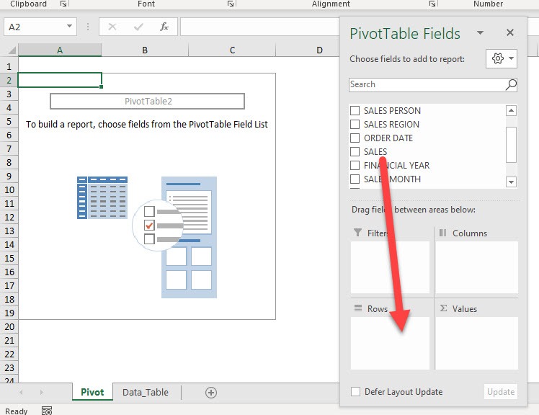The height and width of the screenshot is (415, 539).
Task: Open the Alignment dialog launcher
Action: tap(432, 4)
